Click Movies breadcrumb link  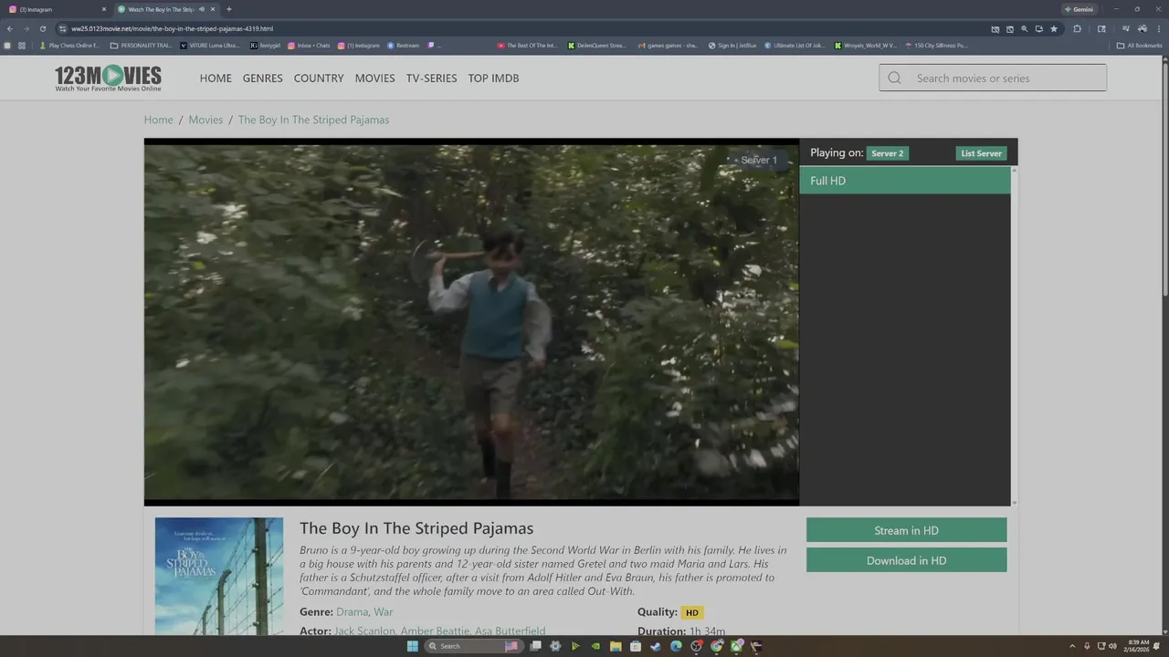point(205,120)
